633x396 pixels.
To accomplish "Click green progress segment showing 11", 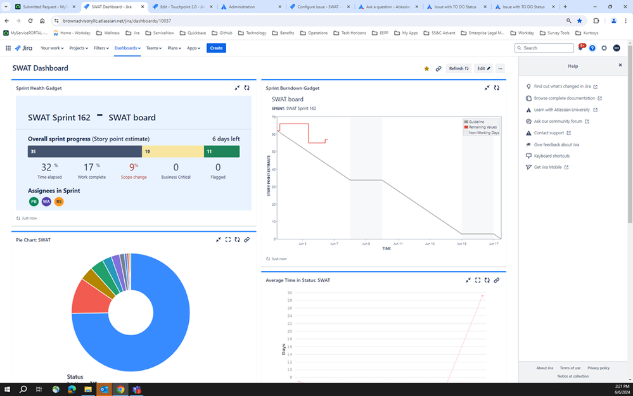I will (222, 151).
